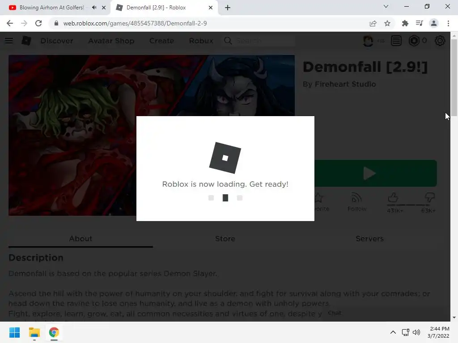
Task: Click the Robux balance icon
Action: [x=414, y=41]
